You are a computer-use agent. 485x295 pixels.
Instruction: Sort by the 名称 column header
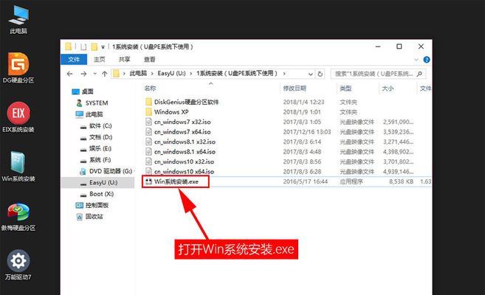coord(150,88)
